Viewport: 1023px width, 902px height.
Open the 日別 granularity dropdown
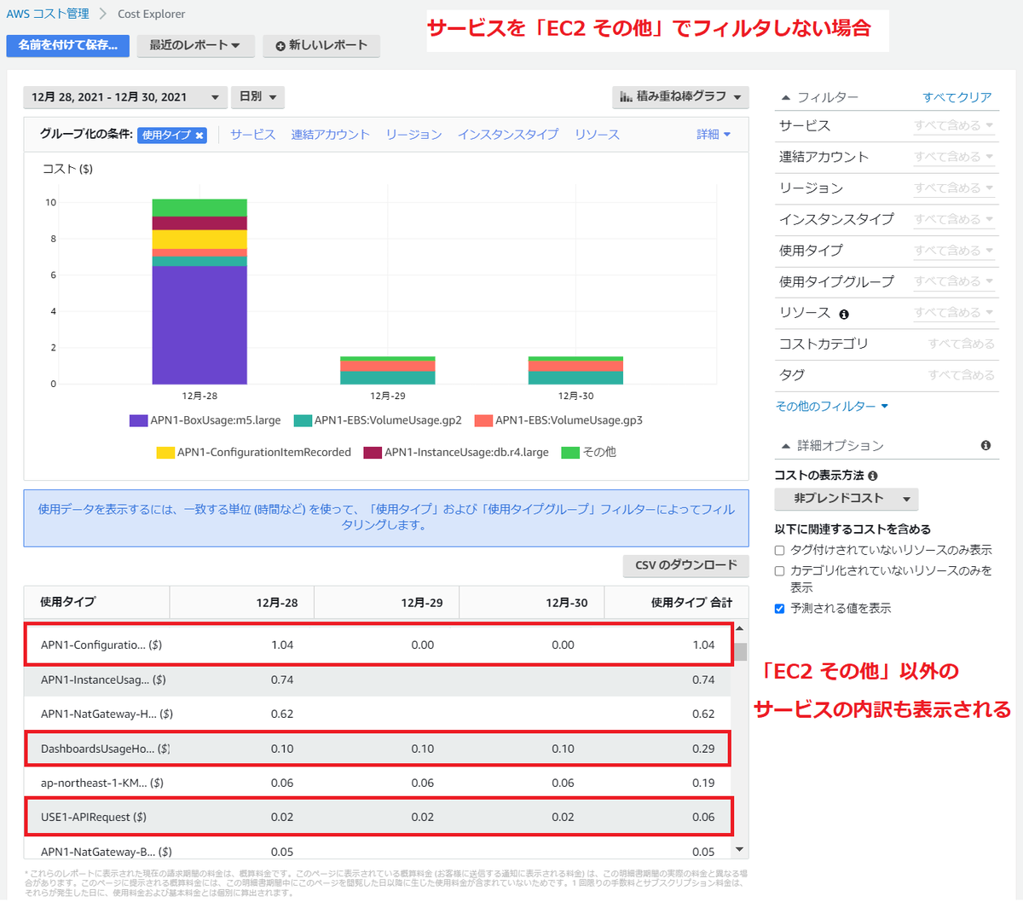(x=257, y=97)
